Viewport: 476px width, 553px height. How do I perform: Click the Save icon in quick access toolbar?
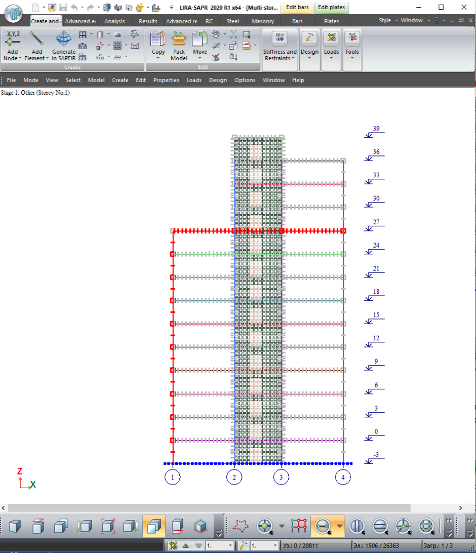point(63,8)
